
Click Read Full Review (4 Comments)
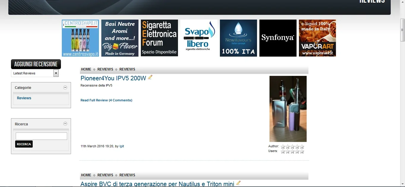(106, 100)
